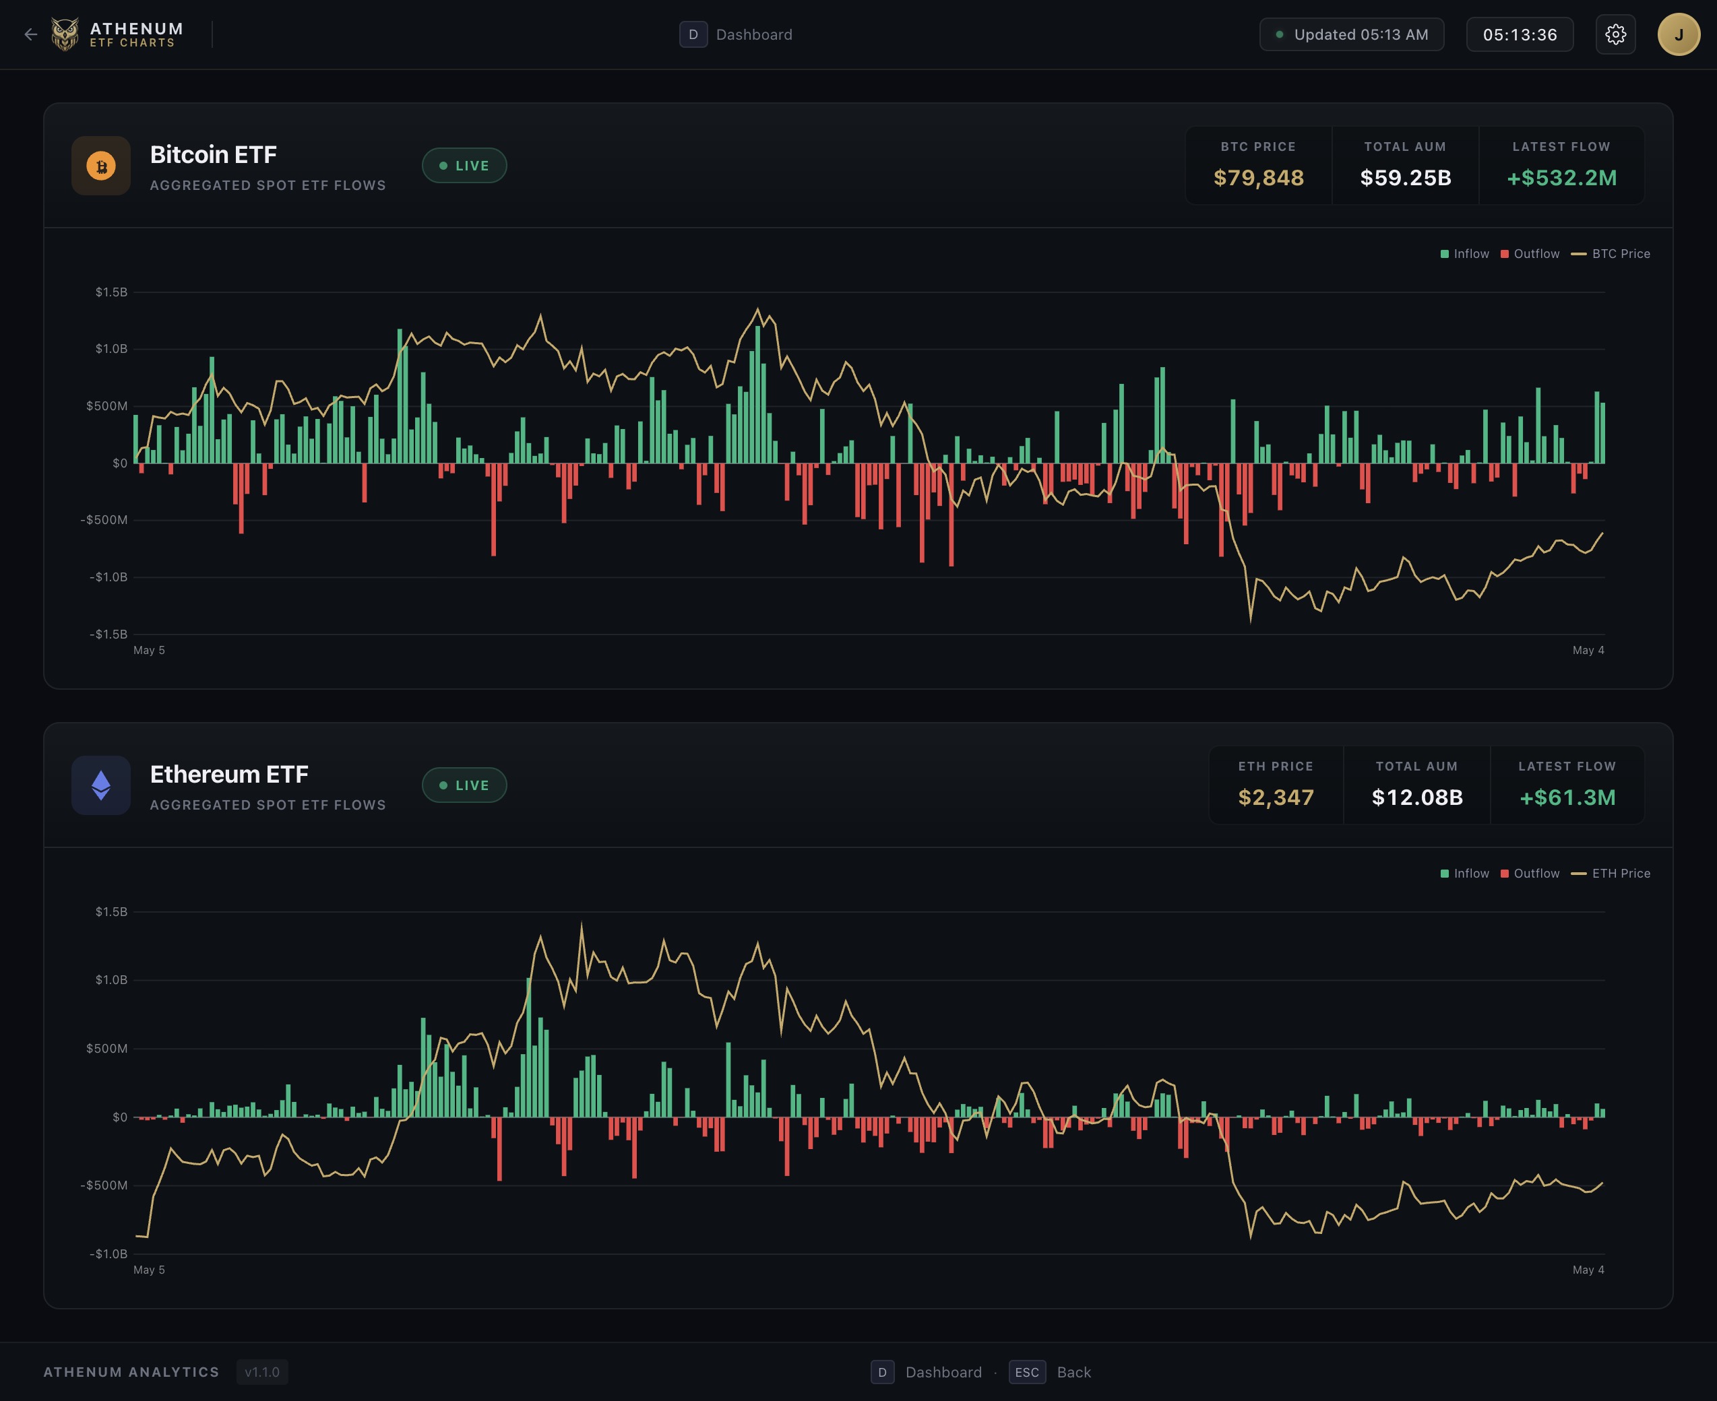Toggle Inflow series in Ethereum chart legend
This screenshot has width=1717, height=1401.
[x=1464, y=874]
